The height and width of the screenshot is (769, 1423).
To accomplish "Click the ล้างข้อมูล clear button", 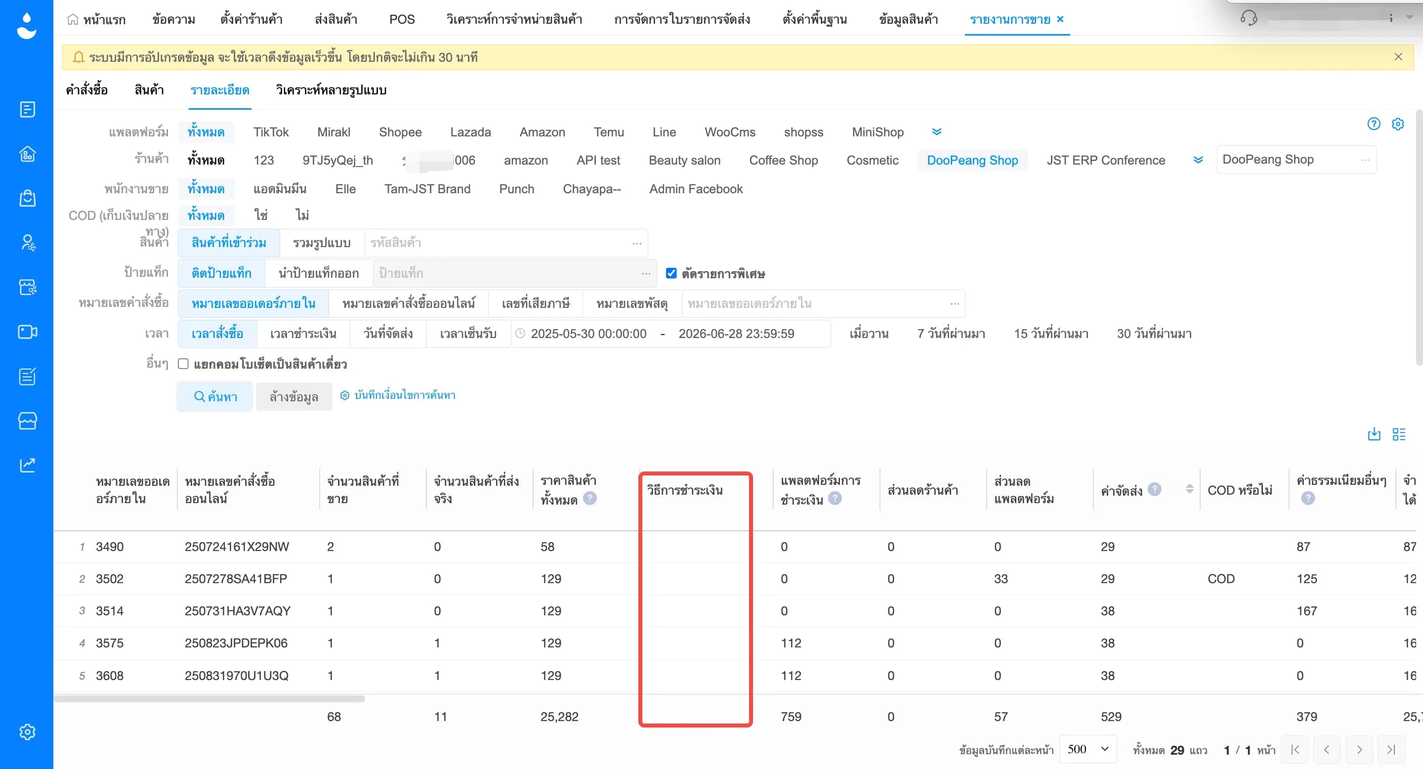I will point(294,396).
